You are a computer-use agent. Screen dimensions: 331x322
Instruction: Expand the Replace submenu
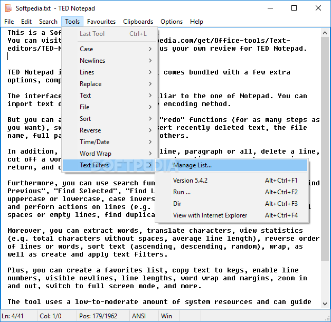point(110,84)
